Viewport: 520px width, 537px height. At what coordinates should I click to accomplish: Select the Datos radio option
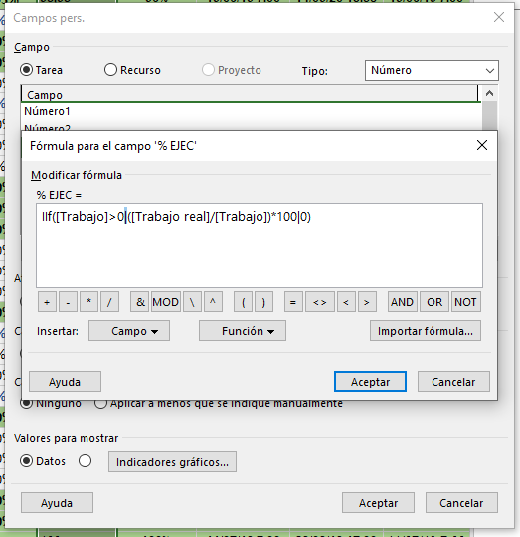(x=27, y=461)
